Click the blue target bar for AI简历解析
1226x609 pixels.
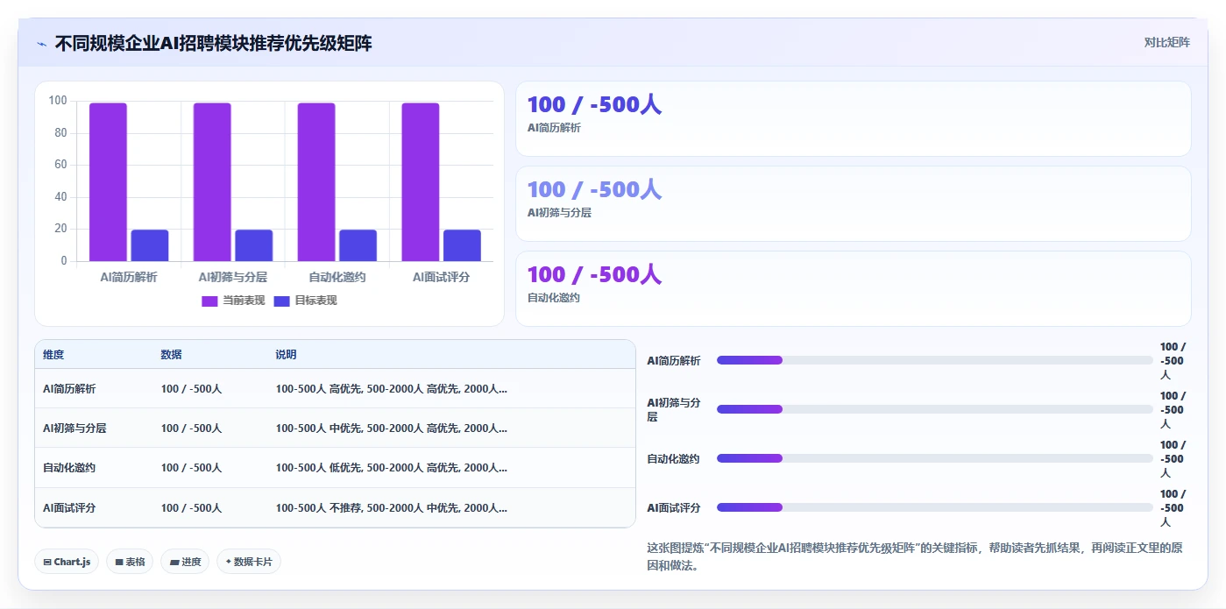[x=150, y=245]
